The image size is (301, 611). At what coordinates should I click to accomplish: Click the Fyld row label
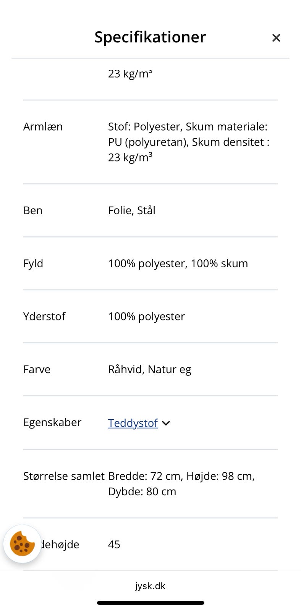pos(33,263)
